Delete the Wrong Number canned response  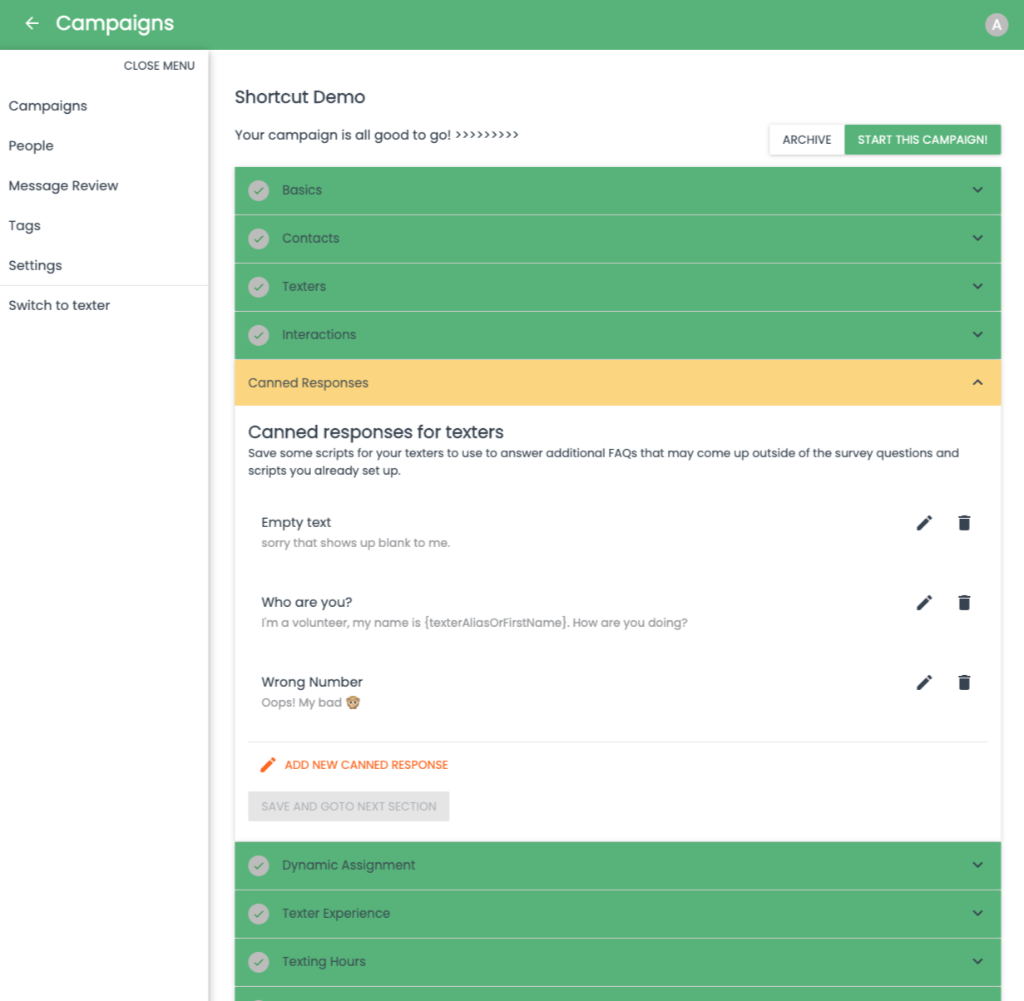tap(964, 683)
